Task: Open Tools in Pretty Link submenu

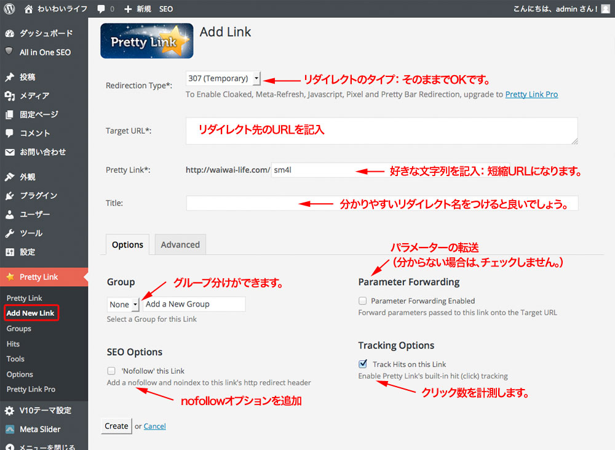Action: (15, 359)
